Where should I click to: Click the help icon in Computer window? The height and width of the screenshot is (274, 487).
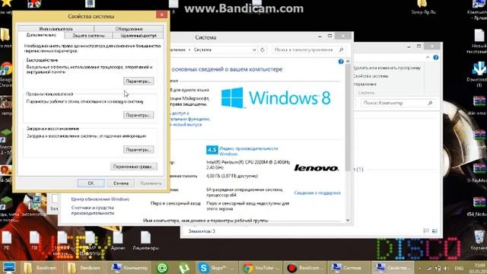pos(436,58)
